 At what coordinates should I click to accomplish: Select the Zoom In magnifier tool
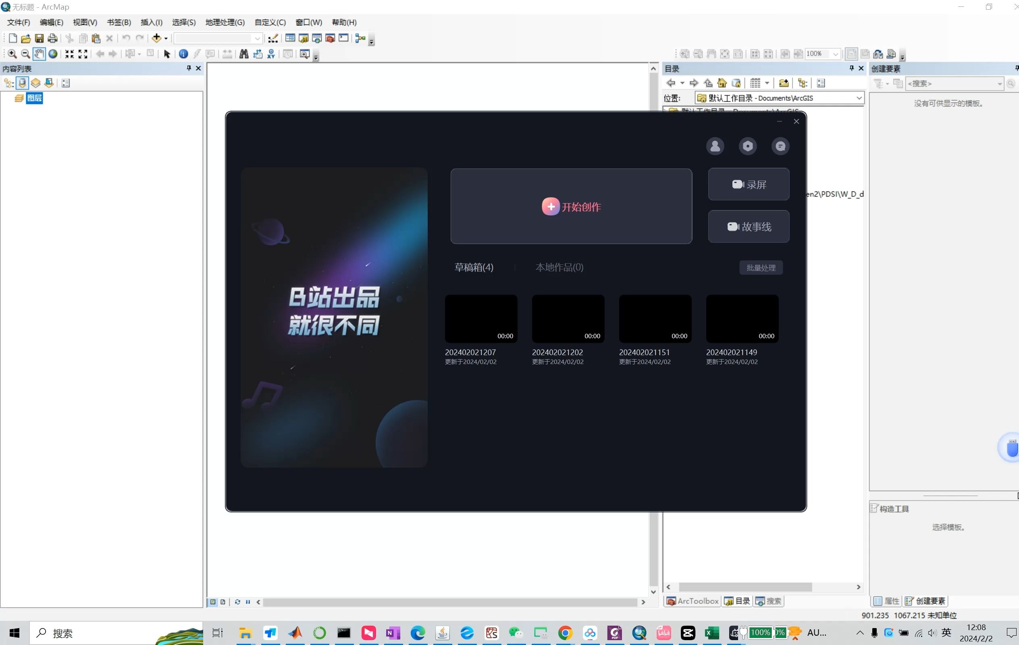tap(12, 54)
